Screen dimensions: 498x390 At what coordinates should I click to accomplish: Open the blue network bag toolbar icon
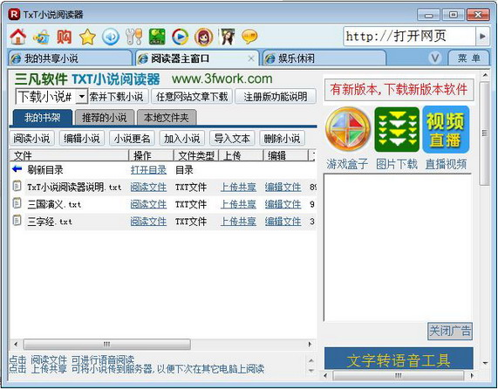pos(41,37)
